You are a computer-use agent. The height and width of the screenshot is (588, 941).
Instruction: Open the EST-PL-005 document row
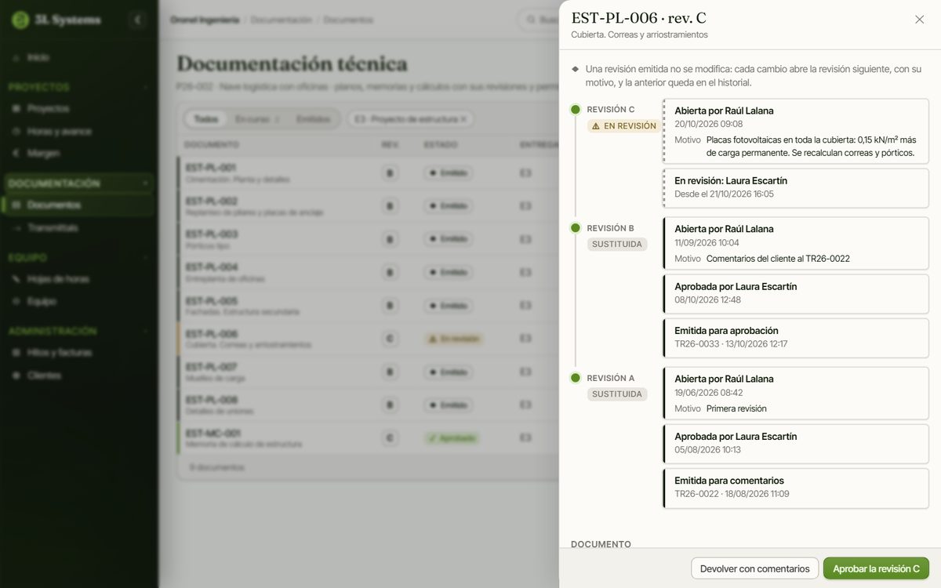[x=369, y=306]
